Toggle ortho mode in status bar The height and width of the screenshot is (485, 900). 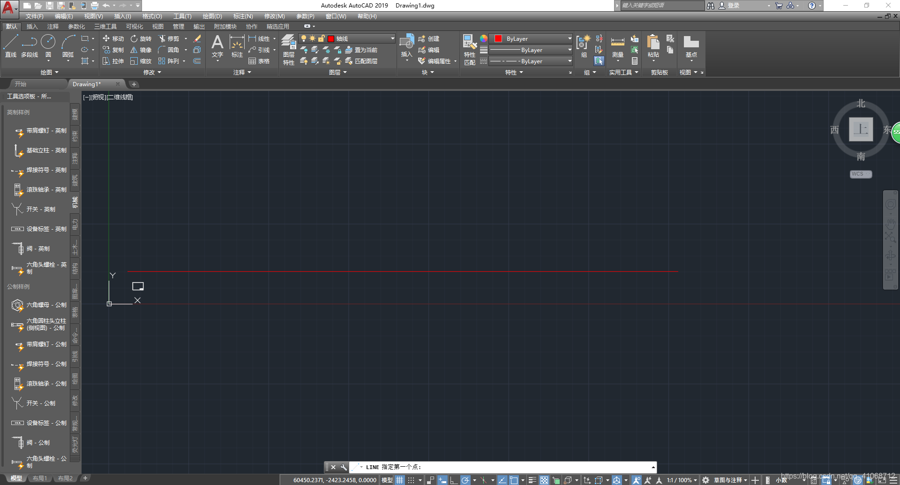click(454, 480)
